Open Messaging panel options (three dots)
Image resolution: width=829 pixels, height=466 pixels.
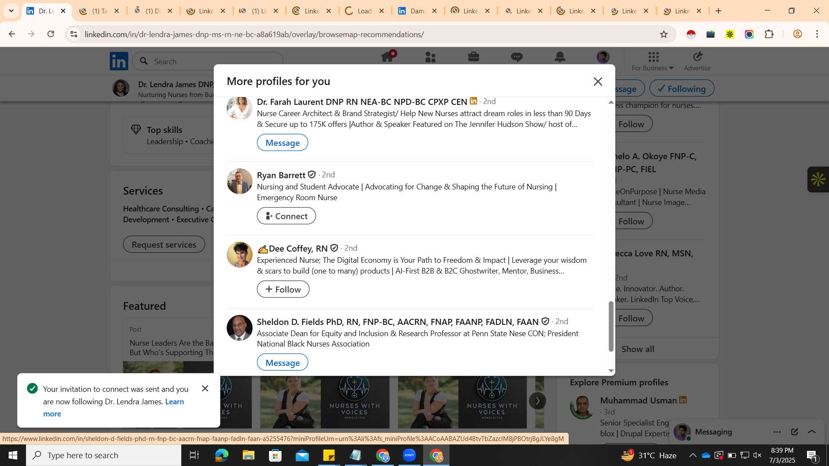point(777,431)
